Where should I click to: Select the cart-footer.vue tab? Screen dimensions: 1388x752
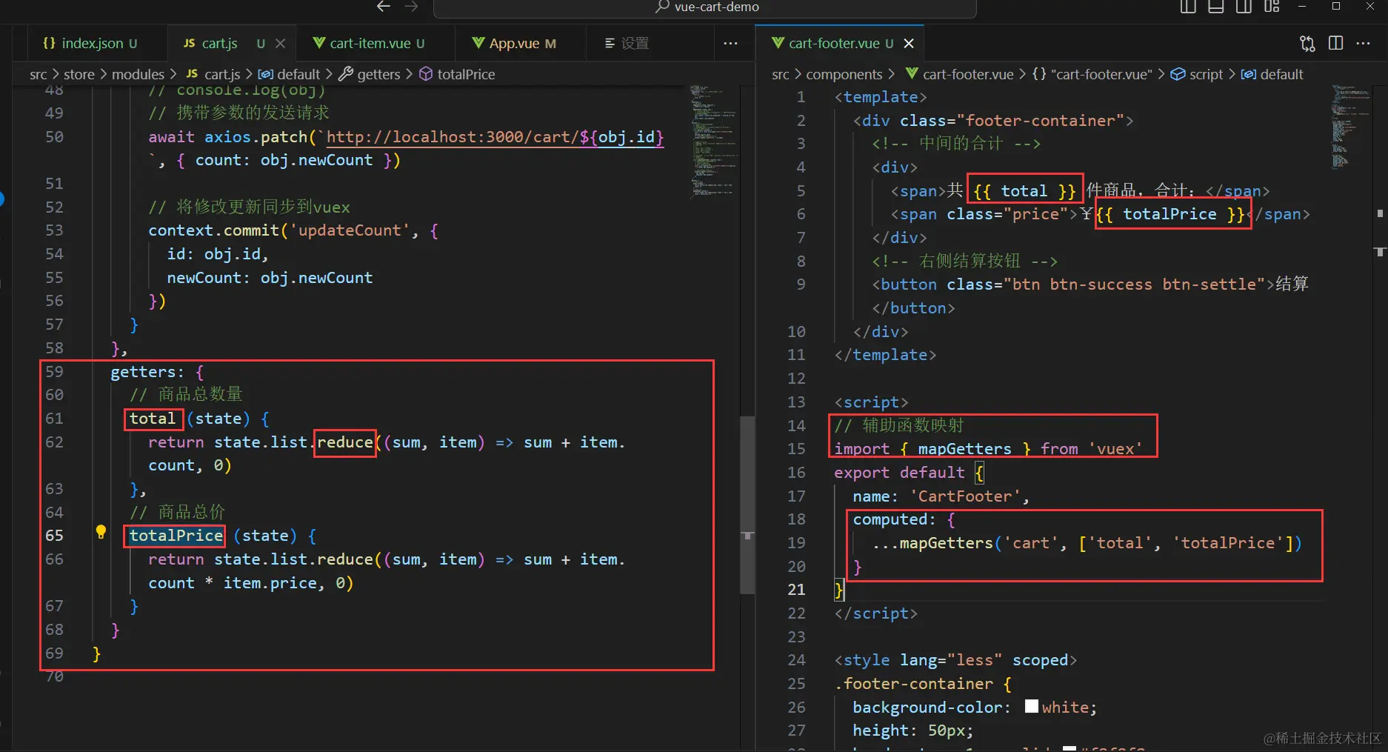[833, 43]
